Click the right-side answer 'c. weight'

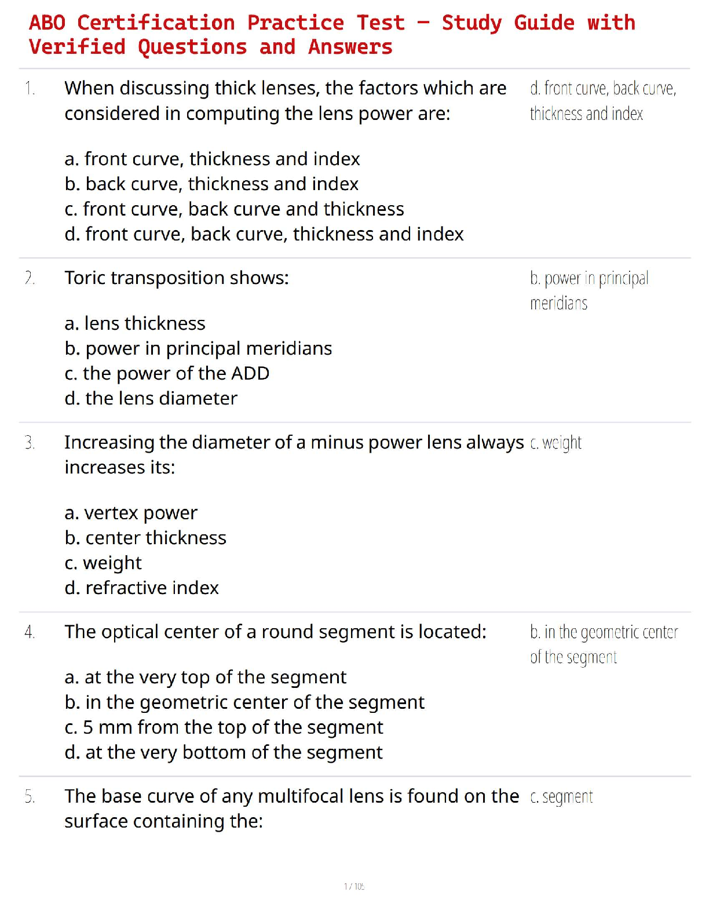pyautogui.click(x=555, y=443)
